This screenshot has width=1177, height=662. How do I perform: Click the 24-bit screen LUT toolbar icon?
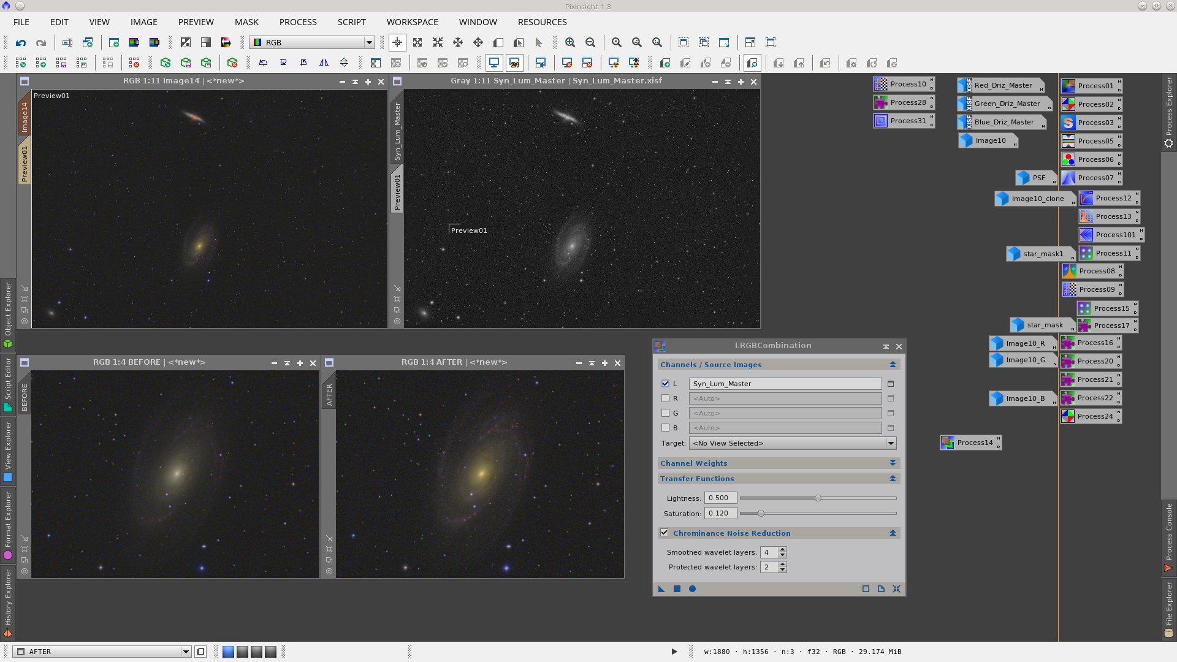(x=515, y=63)
